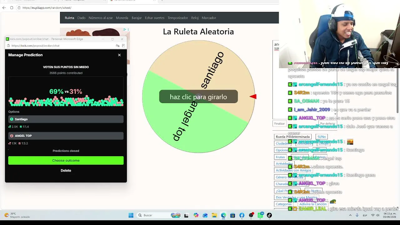Open Números al azar in the navigation

click(101, 18)
